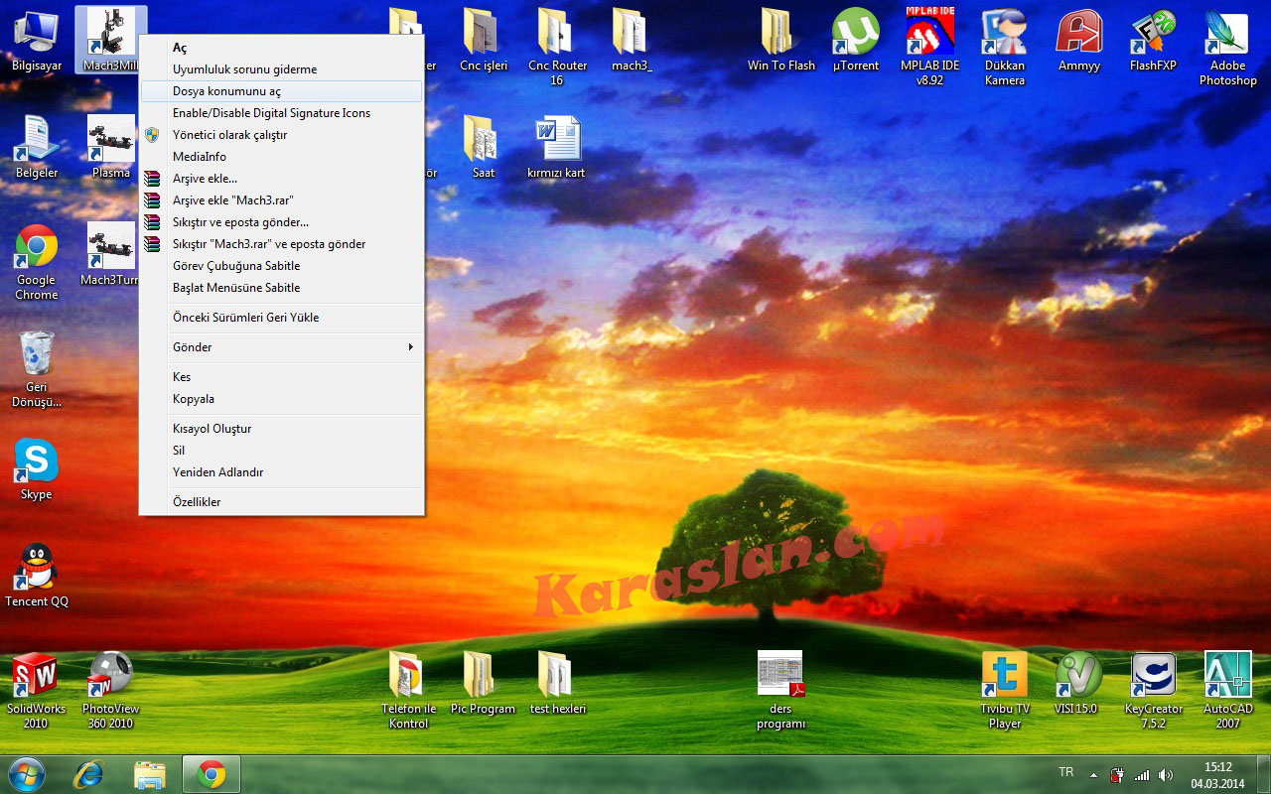
Task: Select the Tencent QQ penguin icon
Action: tap(37, 576)
